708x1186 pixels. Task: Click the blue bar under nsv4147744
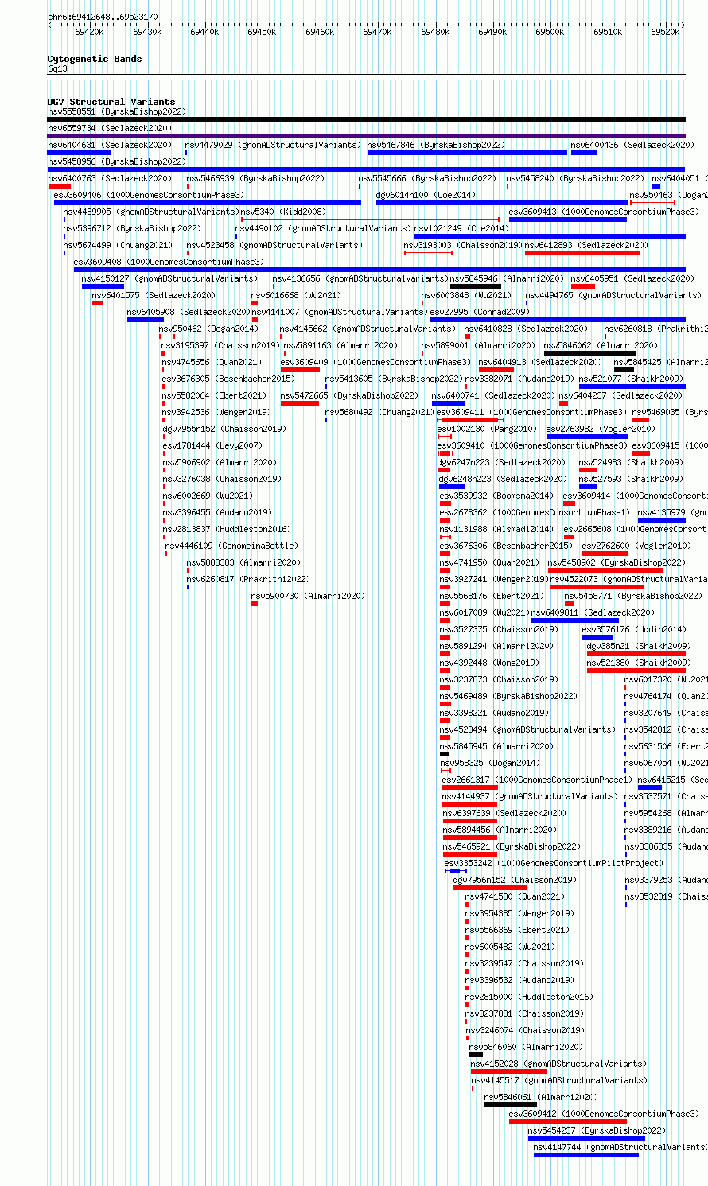(586, 1154)
